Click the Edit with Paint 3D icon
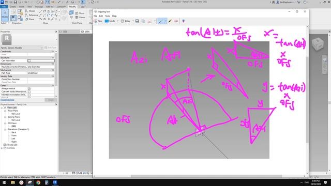Screen dimensions: 331x186 183,21
